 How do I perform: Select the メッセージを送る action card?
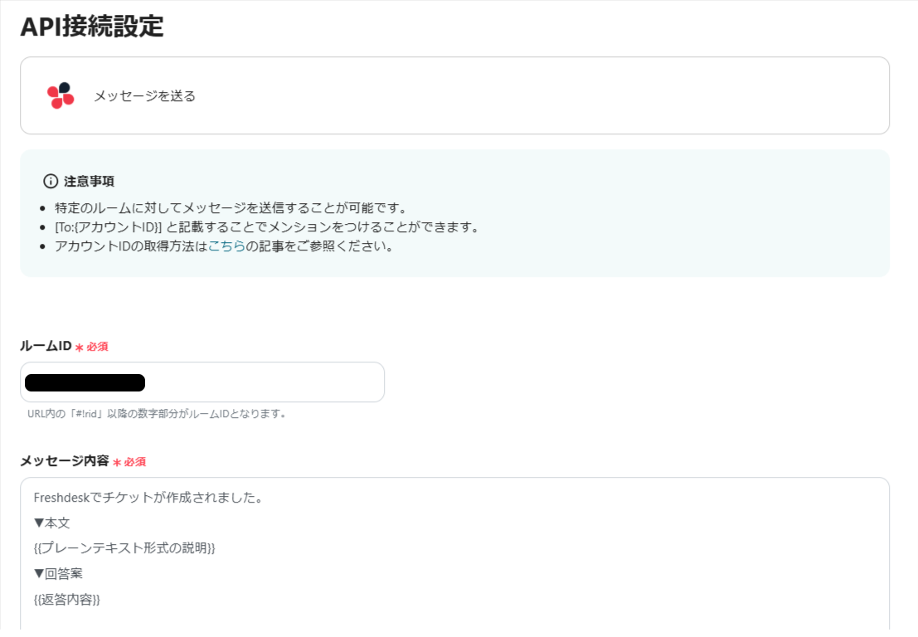(x=455, y=95)
